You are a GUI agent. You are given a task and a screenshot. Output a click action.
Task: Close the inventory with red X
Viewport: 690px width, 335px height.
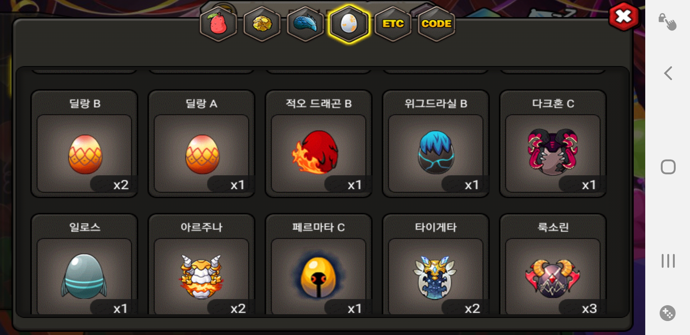(x=624, y=17)
